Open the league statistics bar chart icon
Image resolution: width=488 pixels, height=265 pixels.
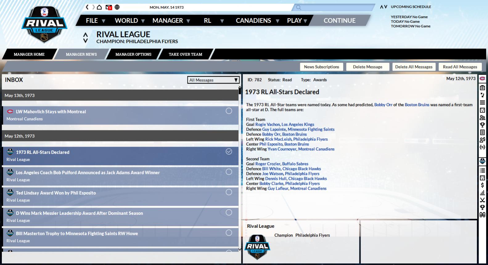482,193
